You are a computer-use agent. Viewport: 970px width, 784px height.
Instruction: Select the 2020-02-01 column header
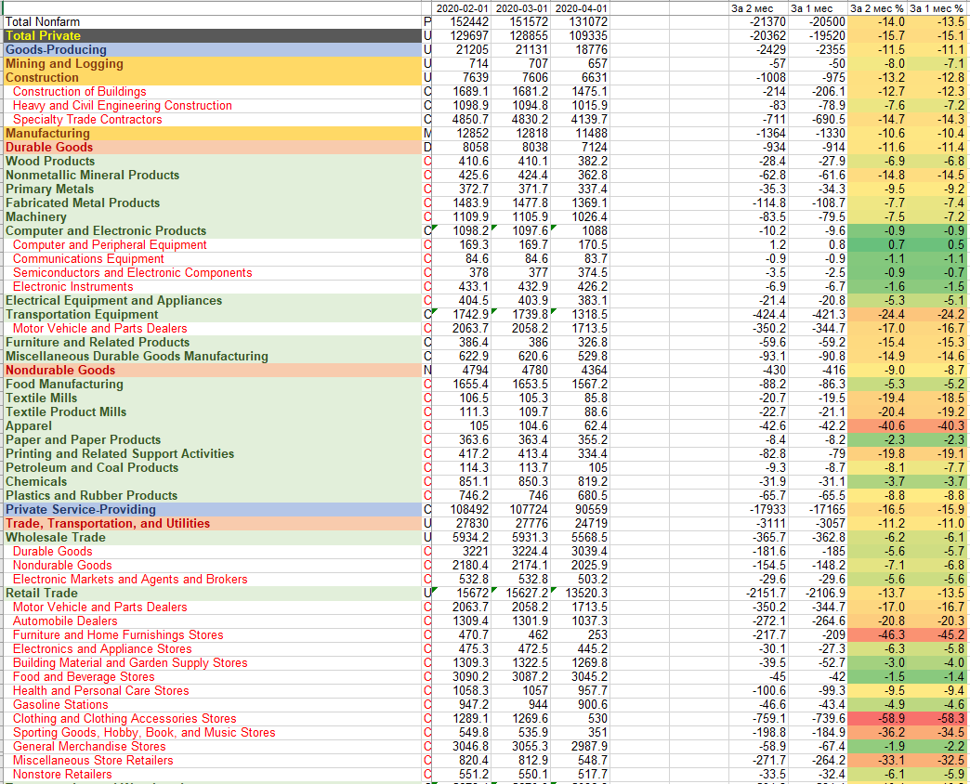462,8
